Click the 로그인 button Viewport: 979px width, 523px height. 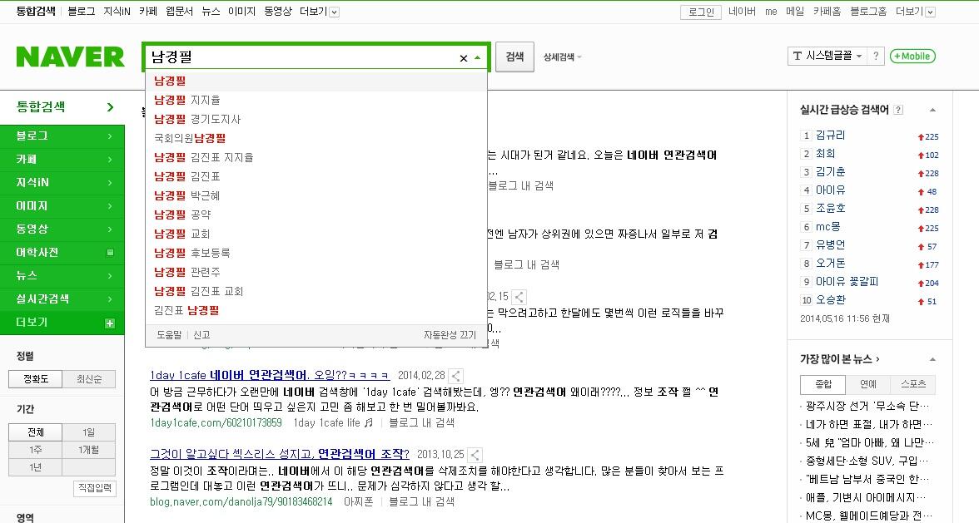701,12
